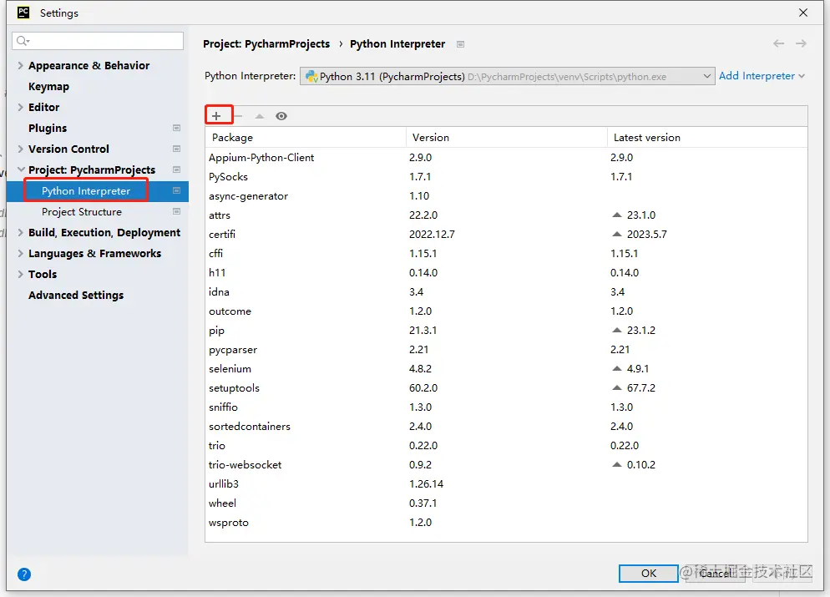Click the Version column header

[507, 137]
